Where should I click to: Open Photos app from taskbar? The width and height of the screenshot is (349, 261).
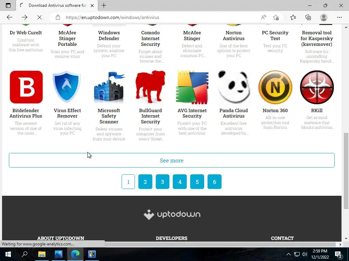click(x=59, y=254)
